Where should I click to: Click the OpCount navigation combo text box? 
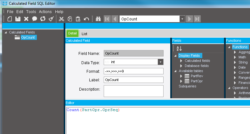coord(149,19)
